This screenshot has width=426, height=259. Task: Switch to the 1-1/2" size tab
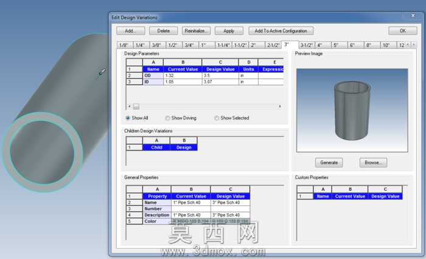click(240, 45)
